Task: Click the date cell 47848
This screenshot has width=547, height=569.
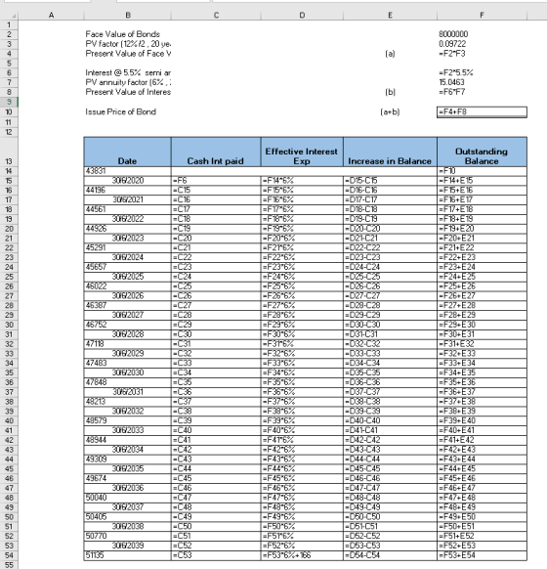Action: click(x=128, y=382)
